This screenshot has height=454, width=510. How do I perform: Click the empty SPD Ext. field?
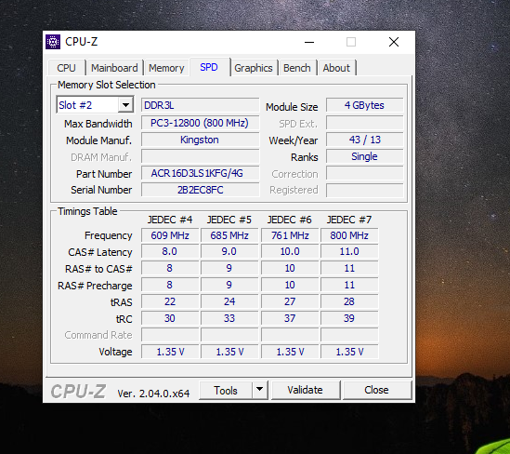[364, 123]
